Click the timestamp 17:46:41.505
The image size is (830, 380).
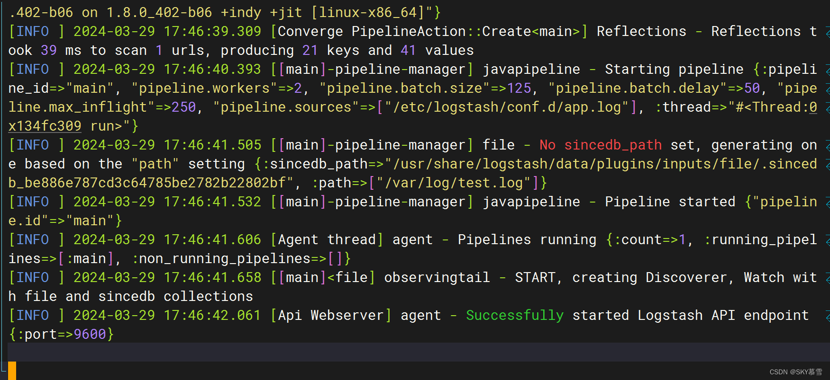(212, 145)
